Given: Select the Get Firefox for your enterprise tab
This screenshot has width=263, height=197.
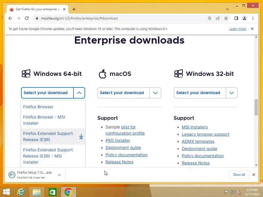Looking at the screenshot, I should click(37, 9).
